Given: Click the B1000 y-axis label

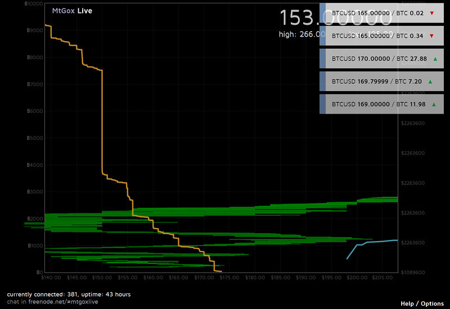Looking at the screenshot, I should pos(35,246).
